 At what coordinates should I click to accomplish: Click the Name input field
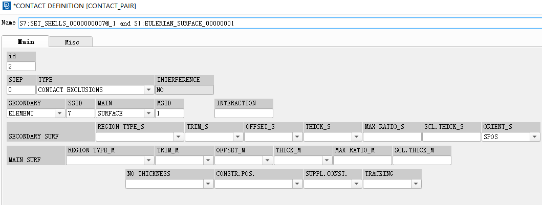pos(279,23)
